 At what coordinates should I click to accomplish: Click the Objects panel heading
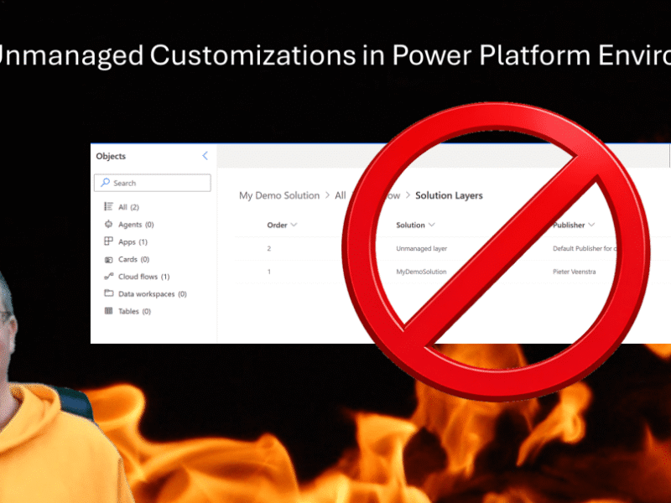point(111,156)
